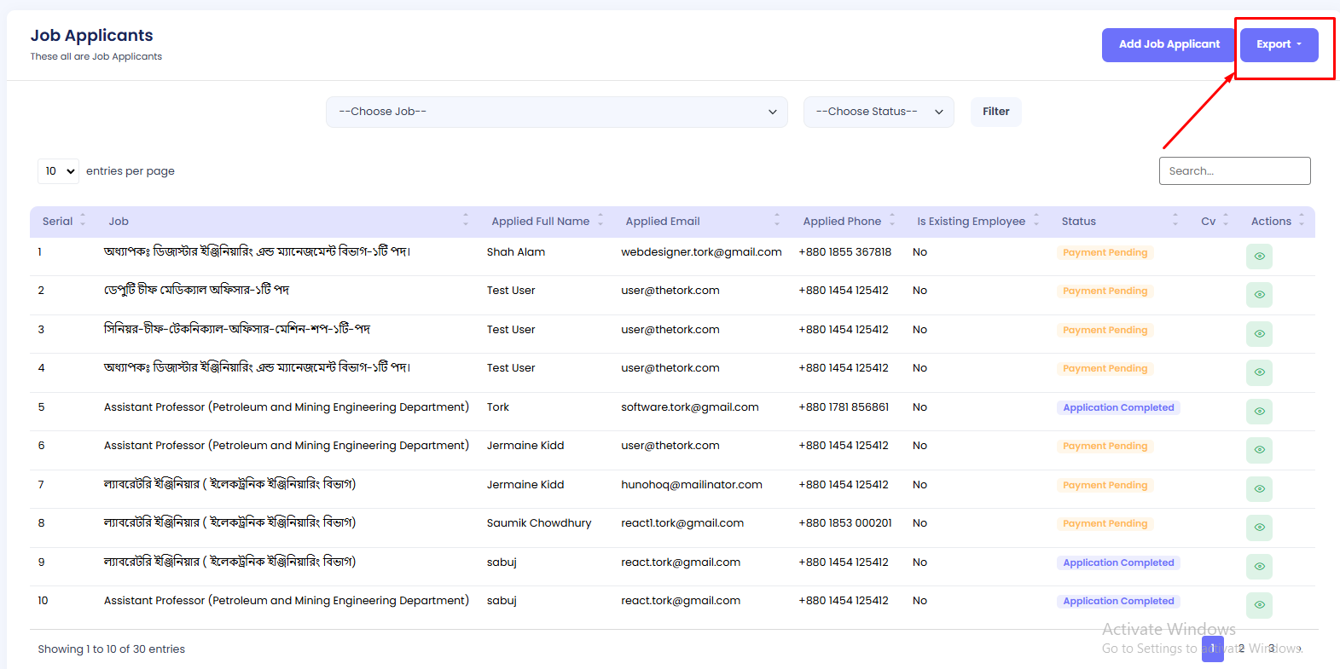Expand the Export dropdown button

coord(1279,44)
